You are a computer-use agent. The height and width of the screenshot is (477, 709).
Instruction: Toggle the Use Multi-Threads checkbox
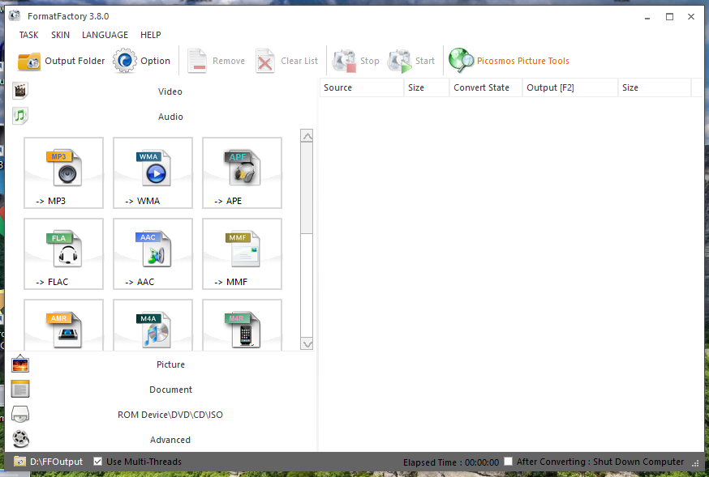tap(97, 461)
